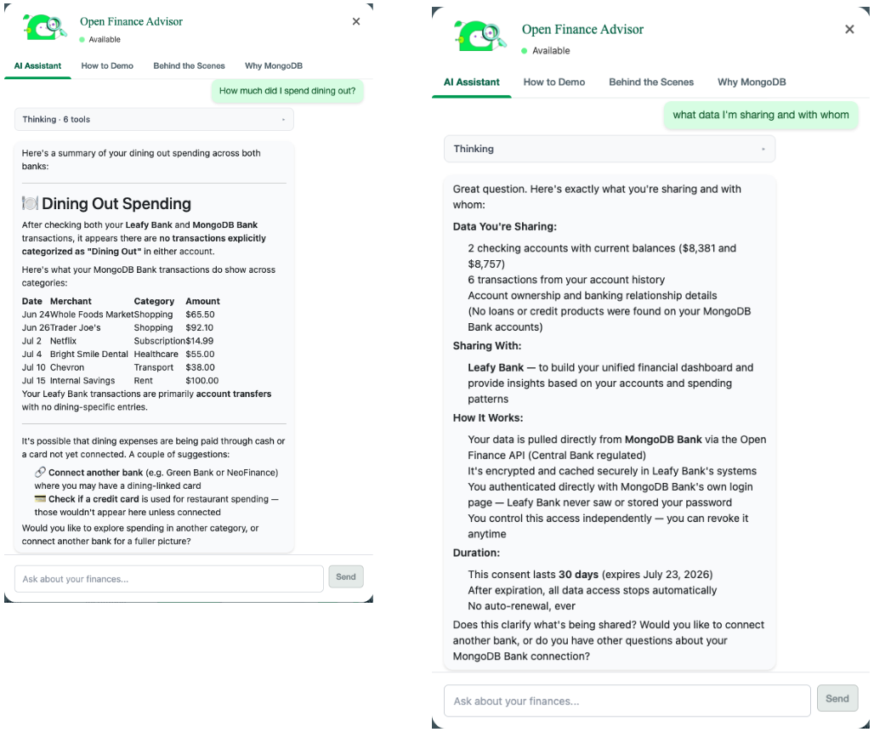
Task: Click the 'No auto-renewal, ever' line
Action: click(x=522, y=606)
